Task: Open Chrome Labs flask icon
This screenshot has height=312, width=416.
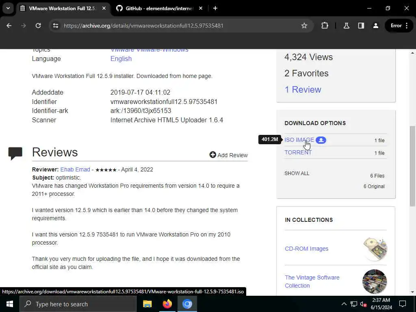Action: [346, 26]
